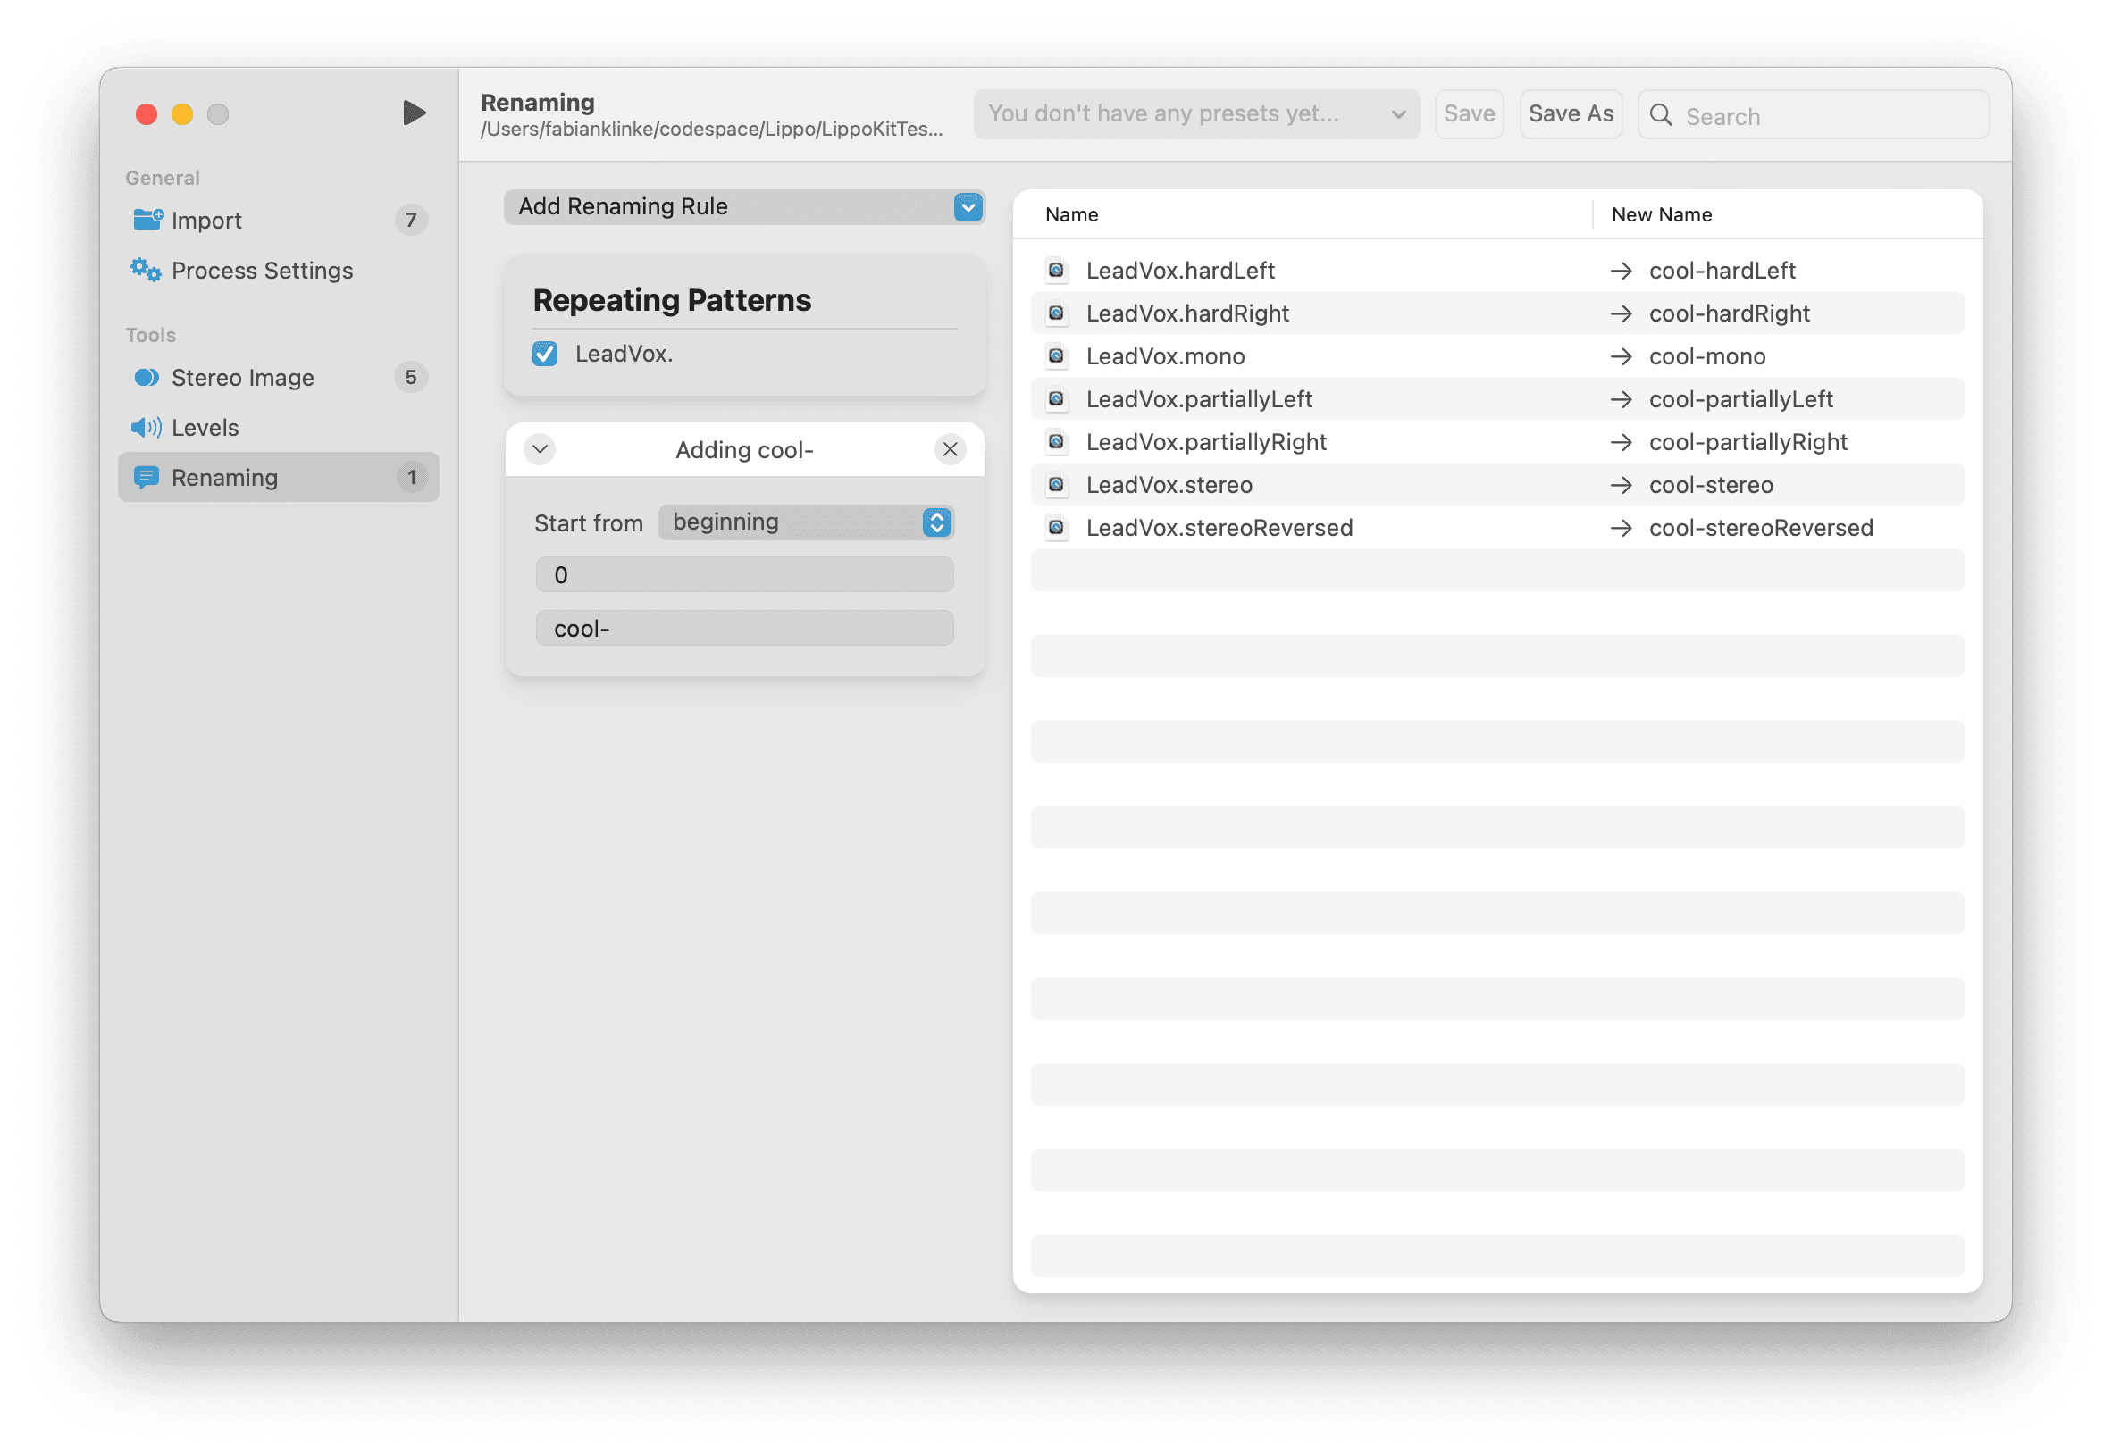Screen dimensions: 2112x1454
Task: Click the Import folder icon in sidebar
Action: pyautogui.click(x=147, y=220)
